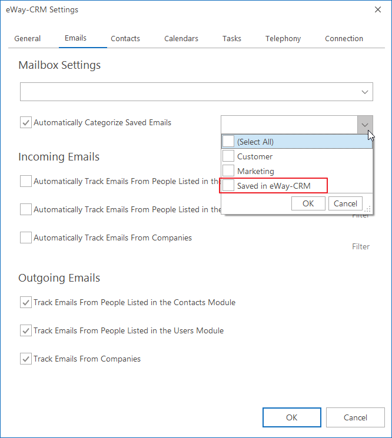Go to the Calendars tab
The height and width of the screenshot is (438, 392).
point(181,38)
